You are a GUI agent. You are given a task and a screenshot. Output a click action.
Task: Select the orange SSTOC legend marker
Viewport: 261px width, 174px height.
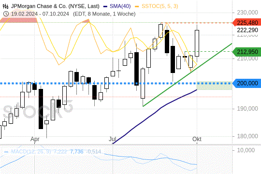137,6
